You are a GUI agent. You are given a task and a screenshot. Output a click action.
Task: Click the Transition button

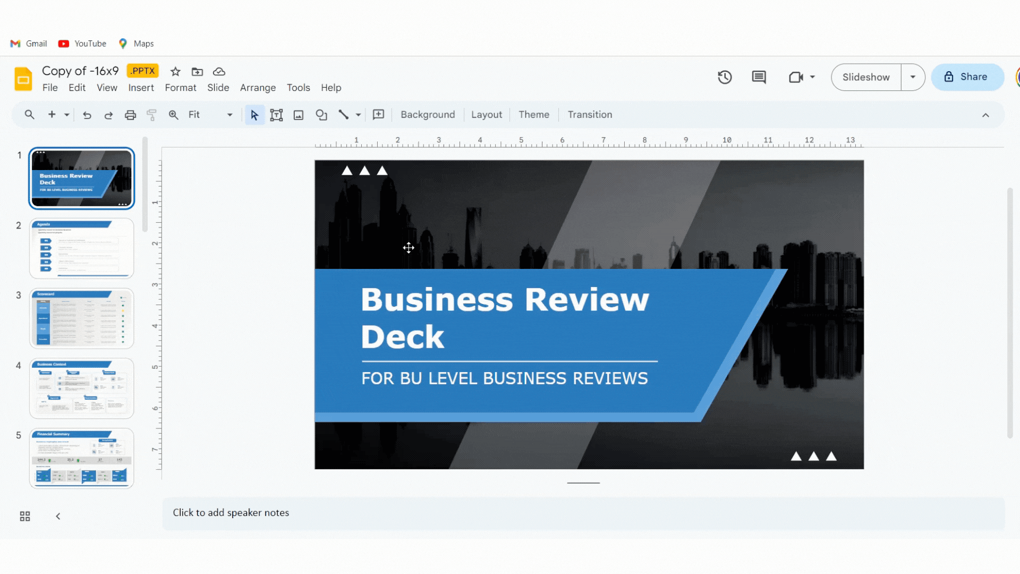click(590, 114)
